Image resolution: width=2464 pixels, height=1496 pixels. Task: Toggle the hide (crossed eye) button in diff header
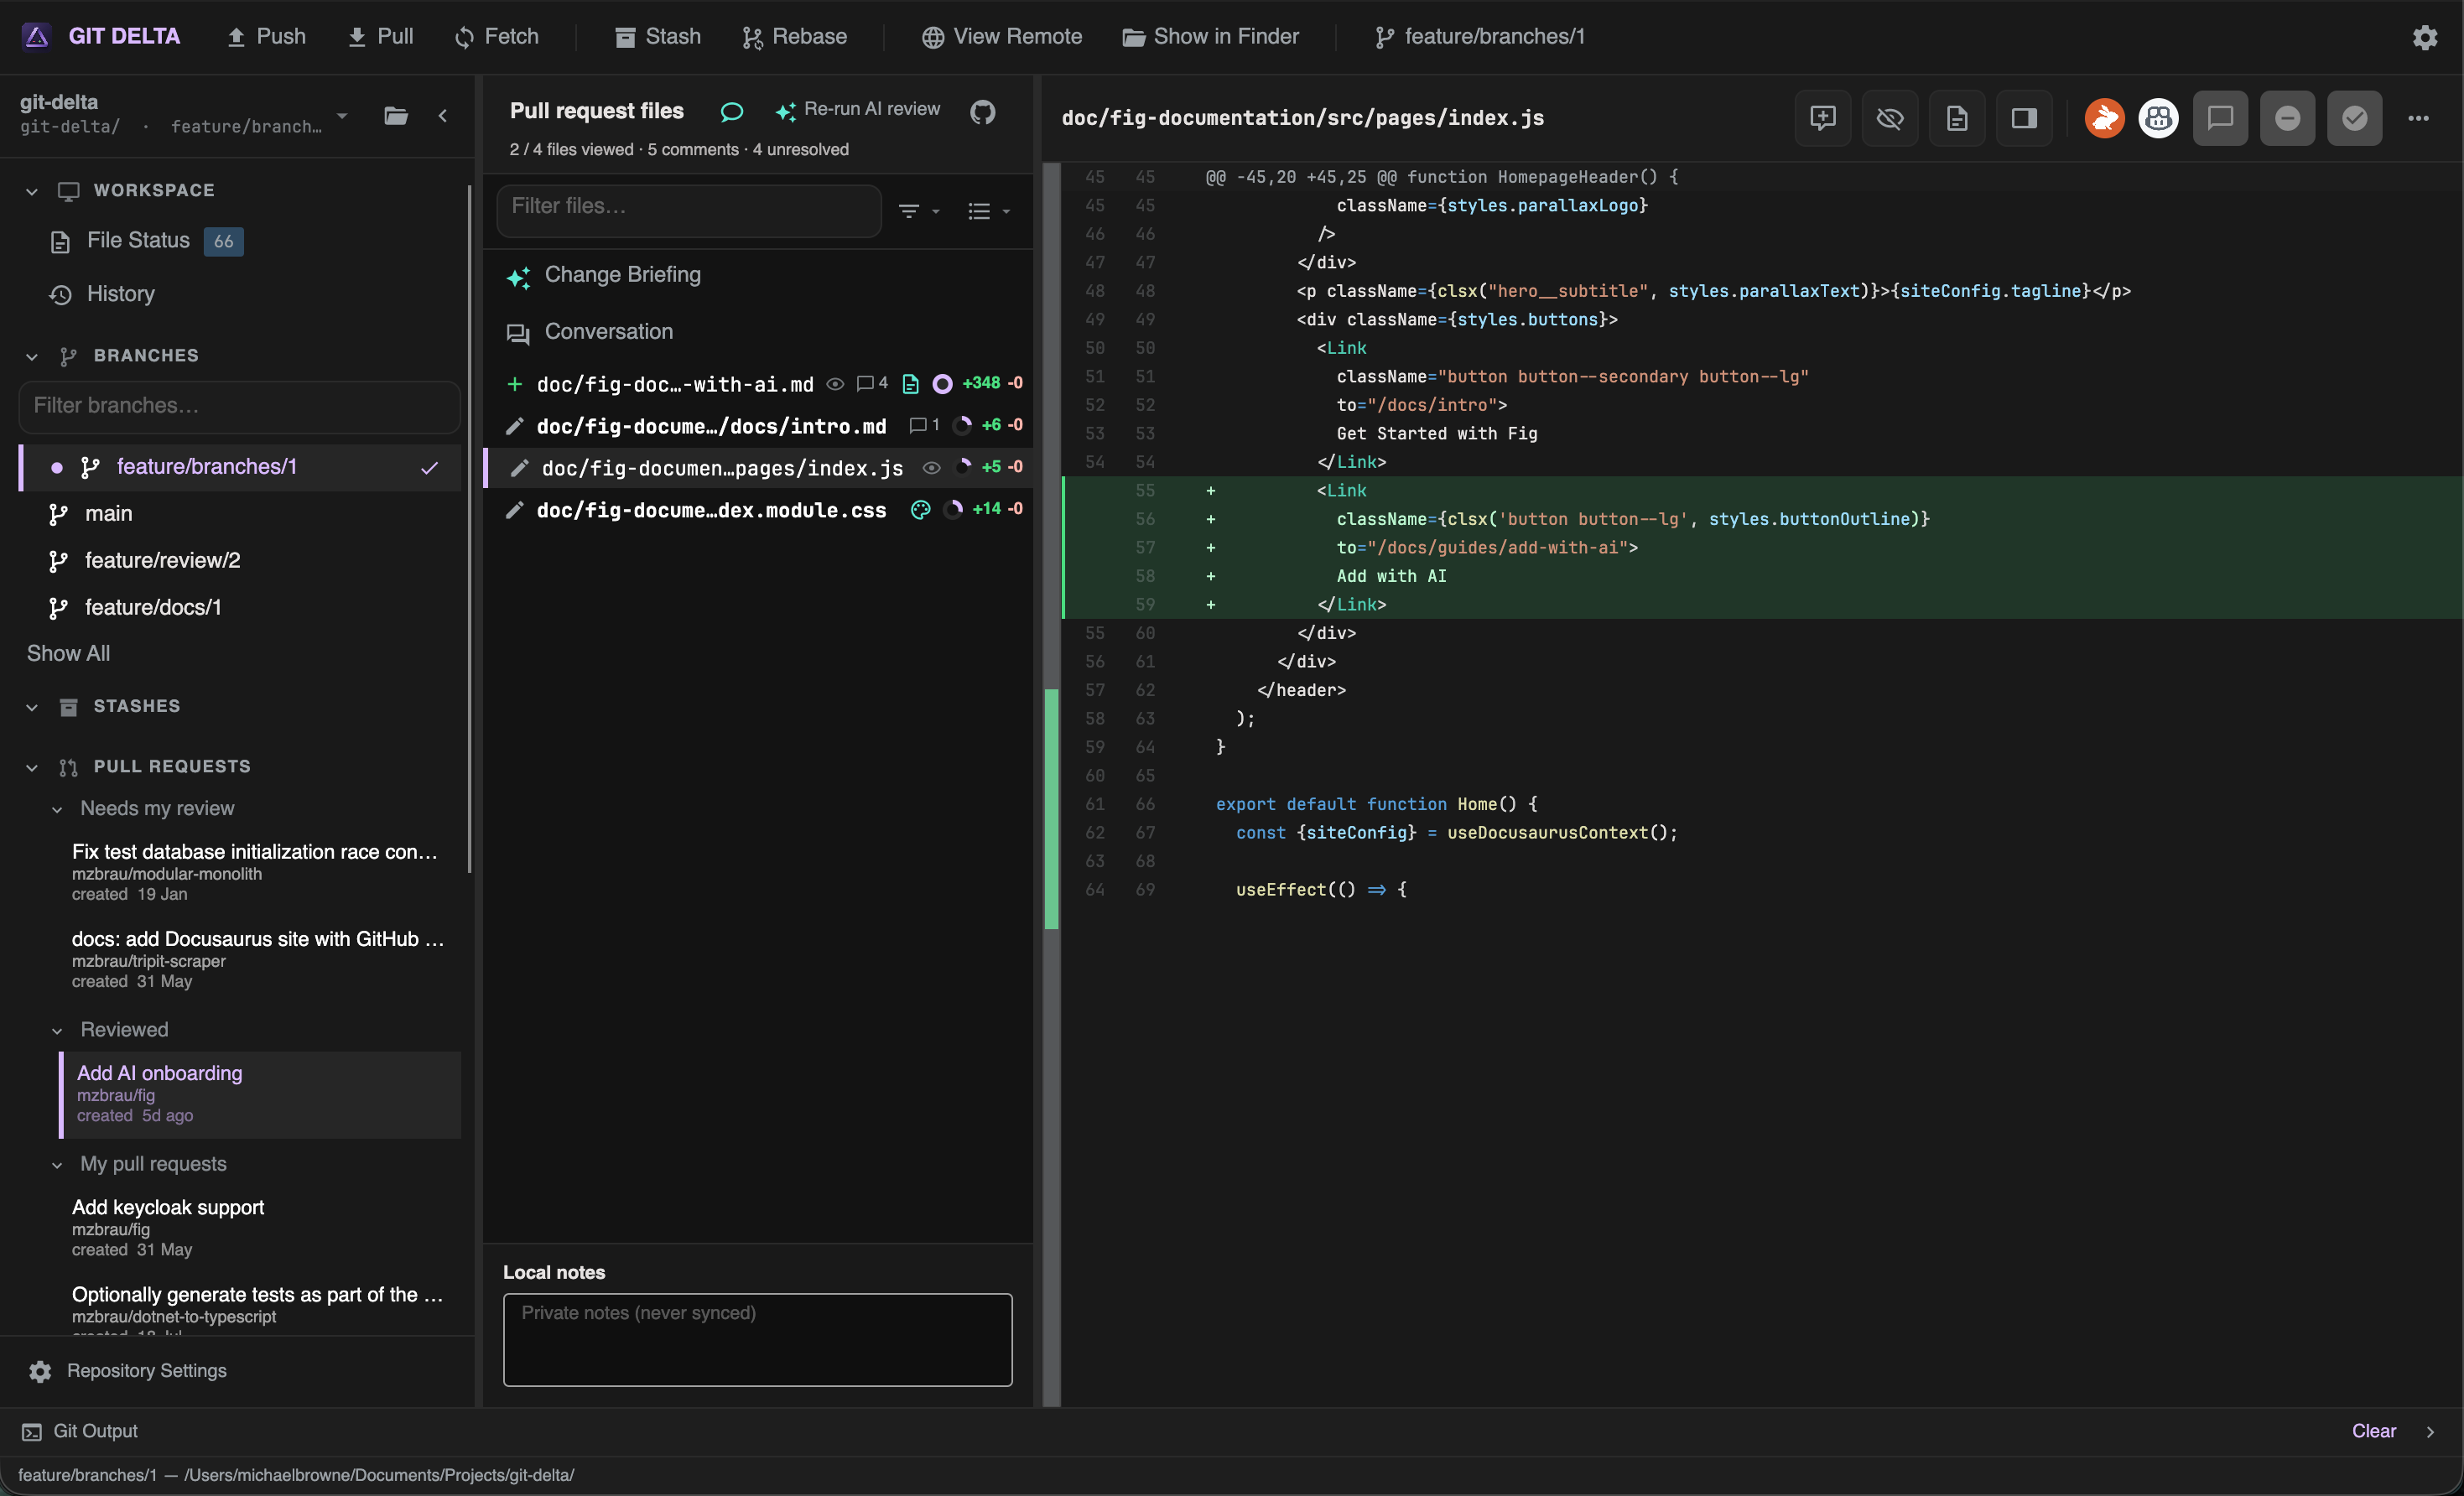pyautogui.click(x=1889, y=118)
